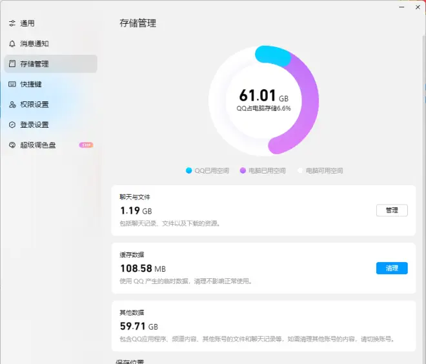Click the white 电脑可用空间 legend dot

(299, 171)
